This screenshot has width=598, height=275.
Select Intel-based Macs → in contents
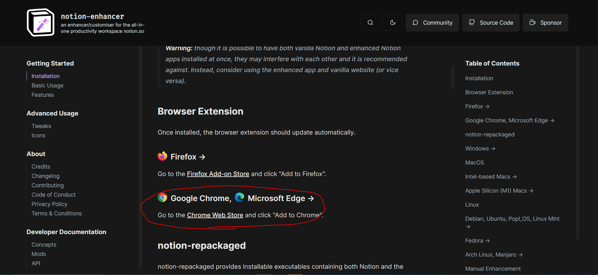tap(491, 177)
